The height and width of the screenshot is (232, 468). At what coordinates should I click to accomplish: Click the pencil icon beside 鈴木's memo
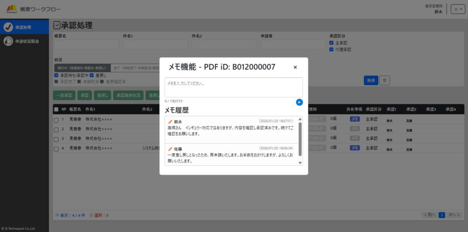(170, 122)
